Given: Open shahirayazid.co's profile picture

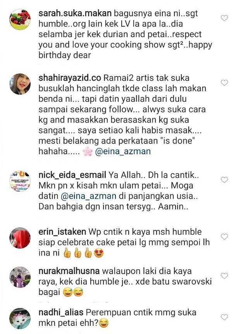Looking at the screenshot, I should (x=20, y=84).
